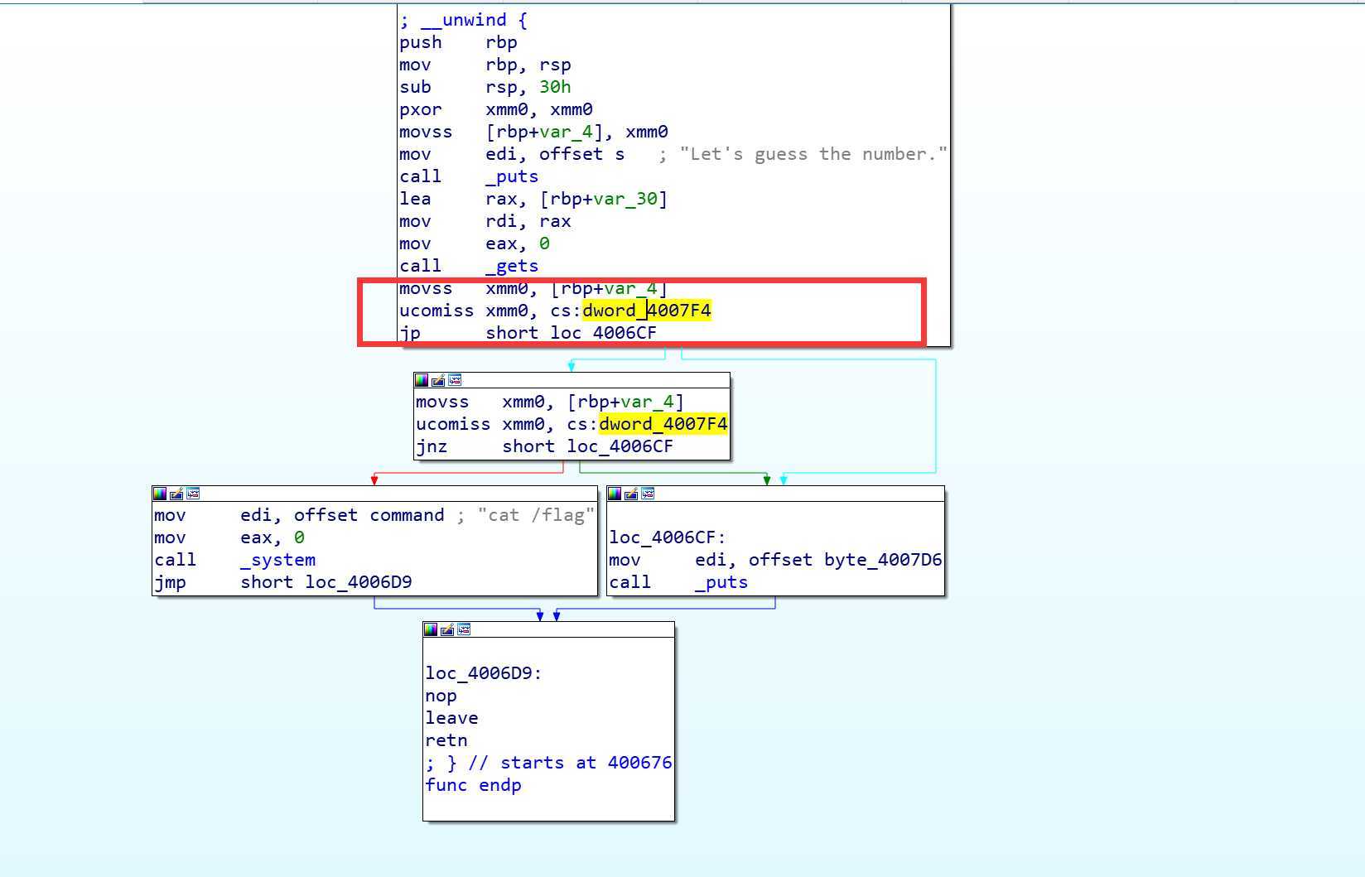Select the "; __unwind {" comment line
Screen dimensions: 1365x877
coord(463,20)
